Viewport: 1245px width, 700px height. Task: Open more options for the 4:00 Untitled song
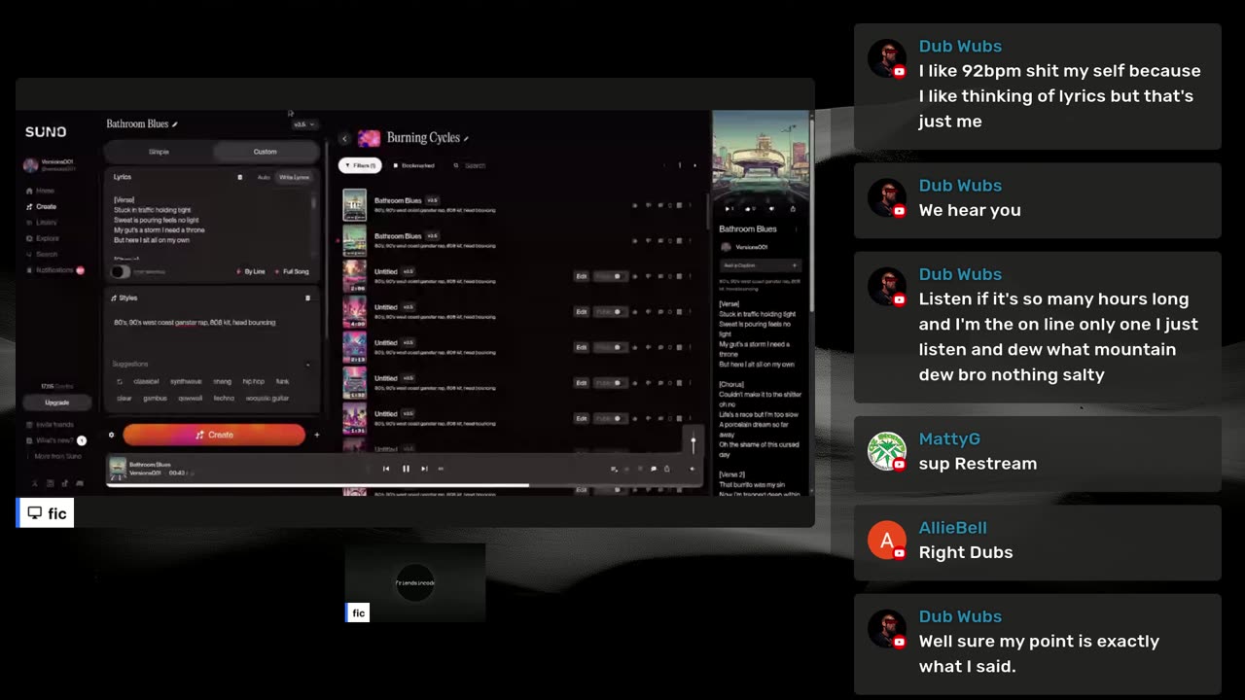click(x=691, y=312)
